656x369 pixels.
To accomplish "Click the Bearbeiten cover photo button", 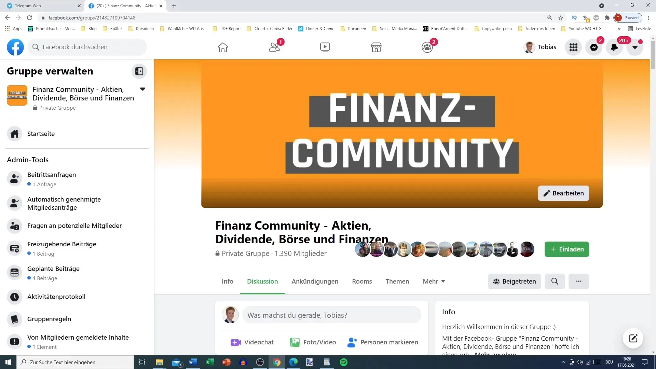I will click(x=564, y=193).
